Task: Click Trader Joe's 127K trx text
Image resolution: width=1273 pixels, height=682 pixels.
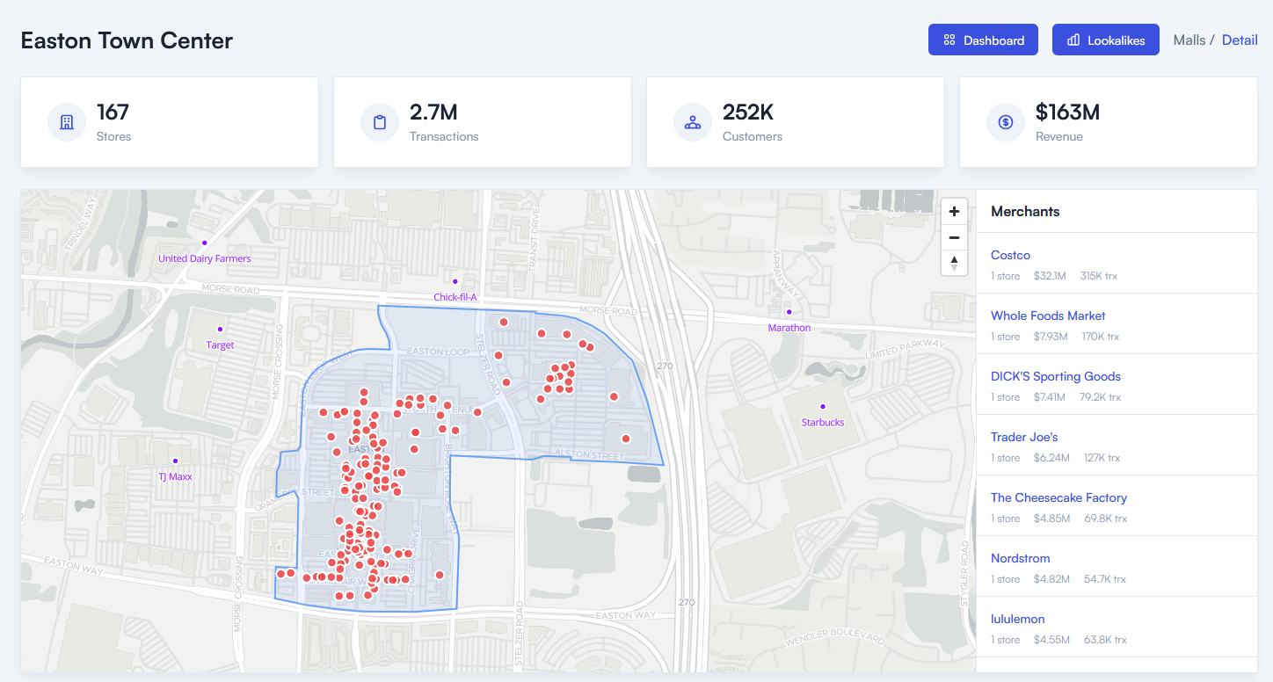Action: pyautogui.click(x=1102, y=458)
